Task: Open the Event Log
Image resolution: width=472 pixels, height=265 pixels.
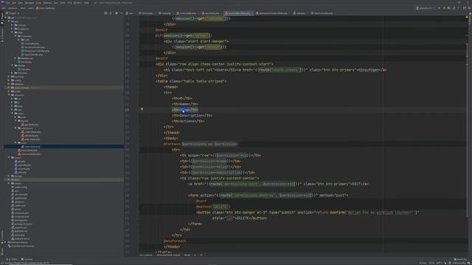Action: tap(460, 259)
